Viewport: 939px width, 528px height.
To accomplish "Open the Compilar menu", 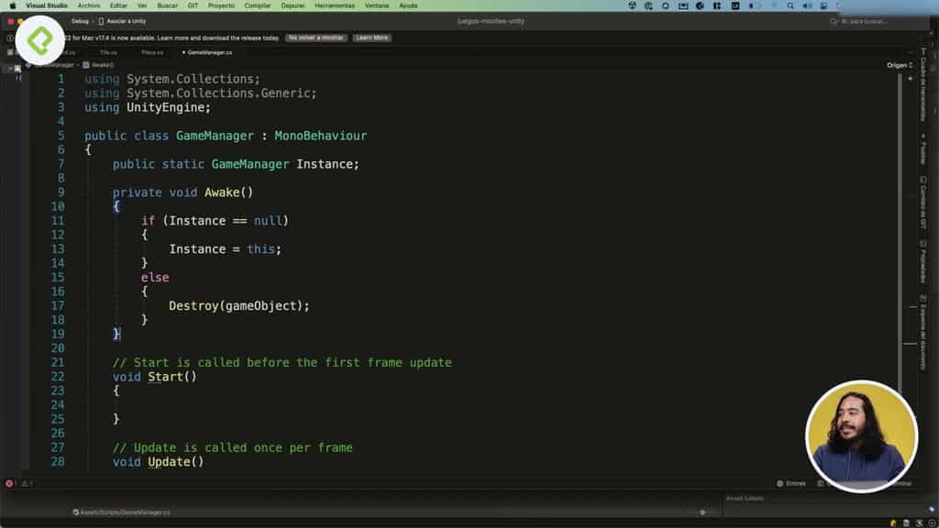I will [258, 5].
